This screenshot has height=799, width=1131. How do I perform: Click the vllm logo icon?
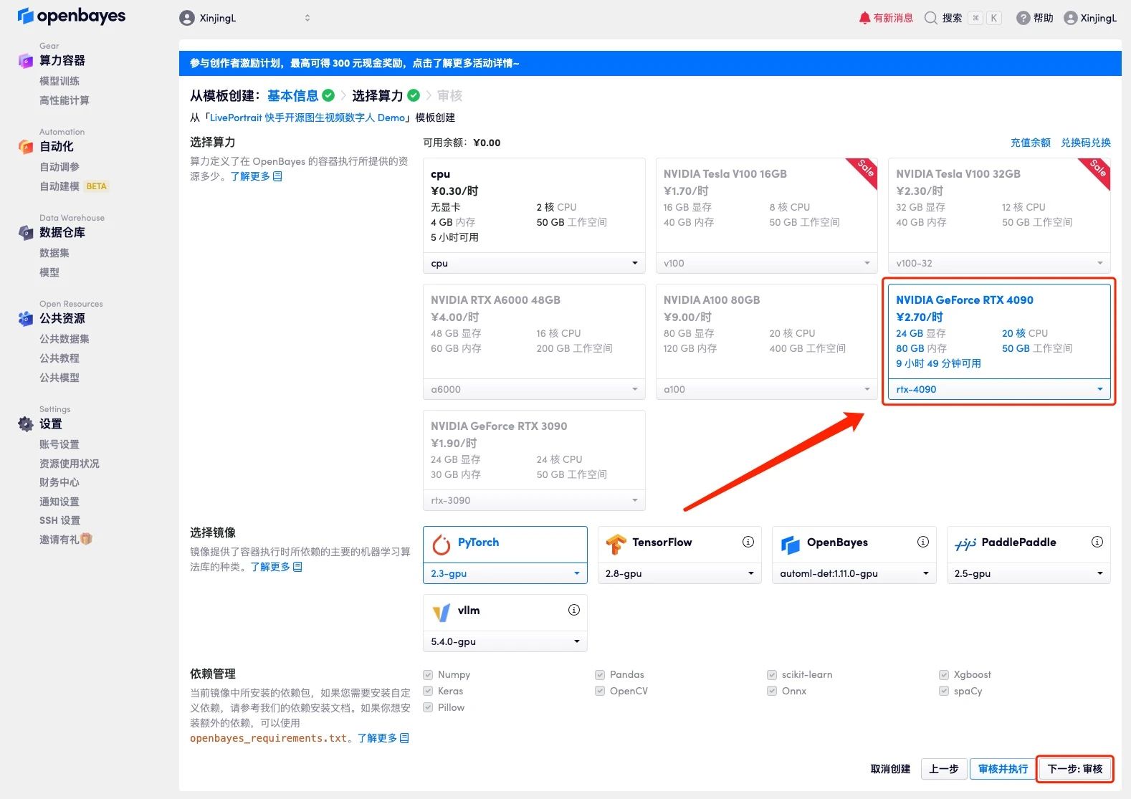coord(442,613)
